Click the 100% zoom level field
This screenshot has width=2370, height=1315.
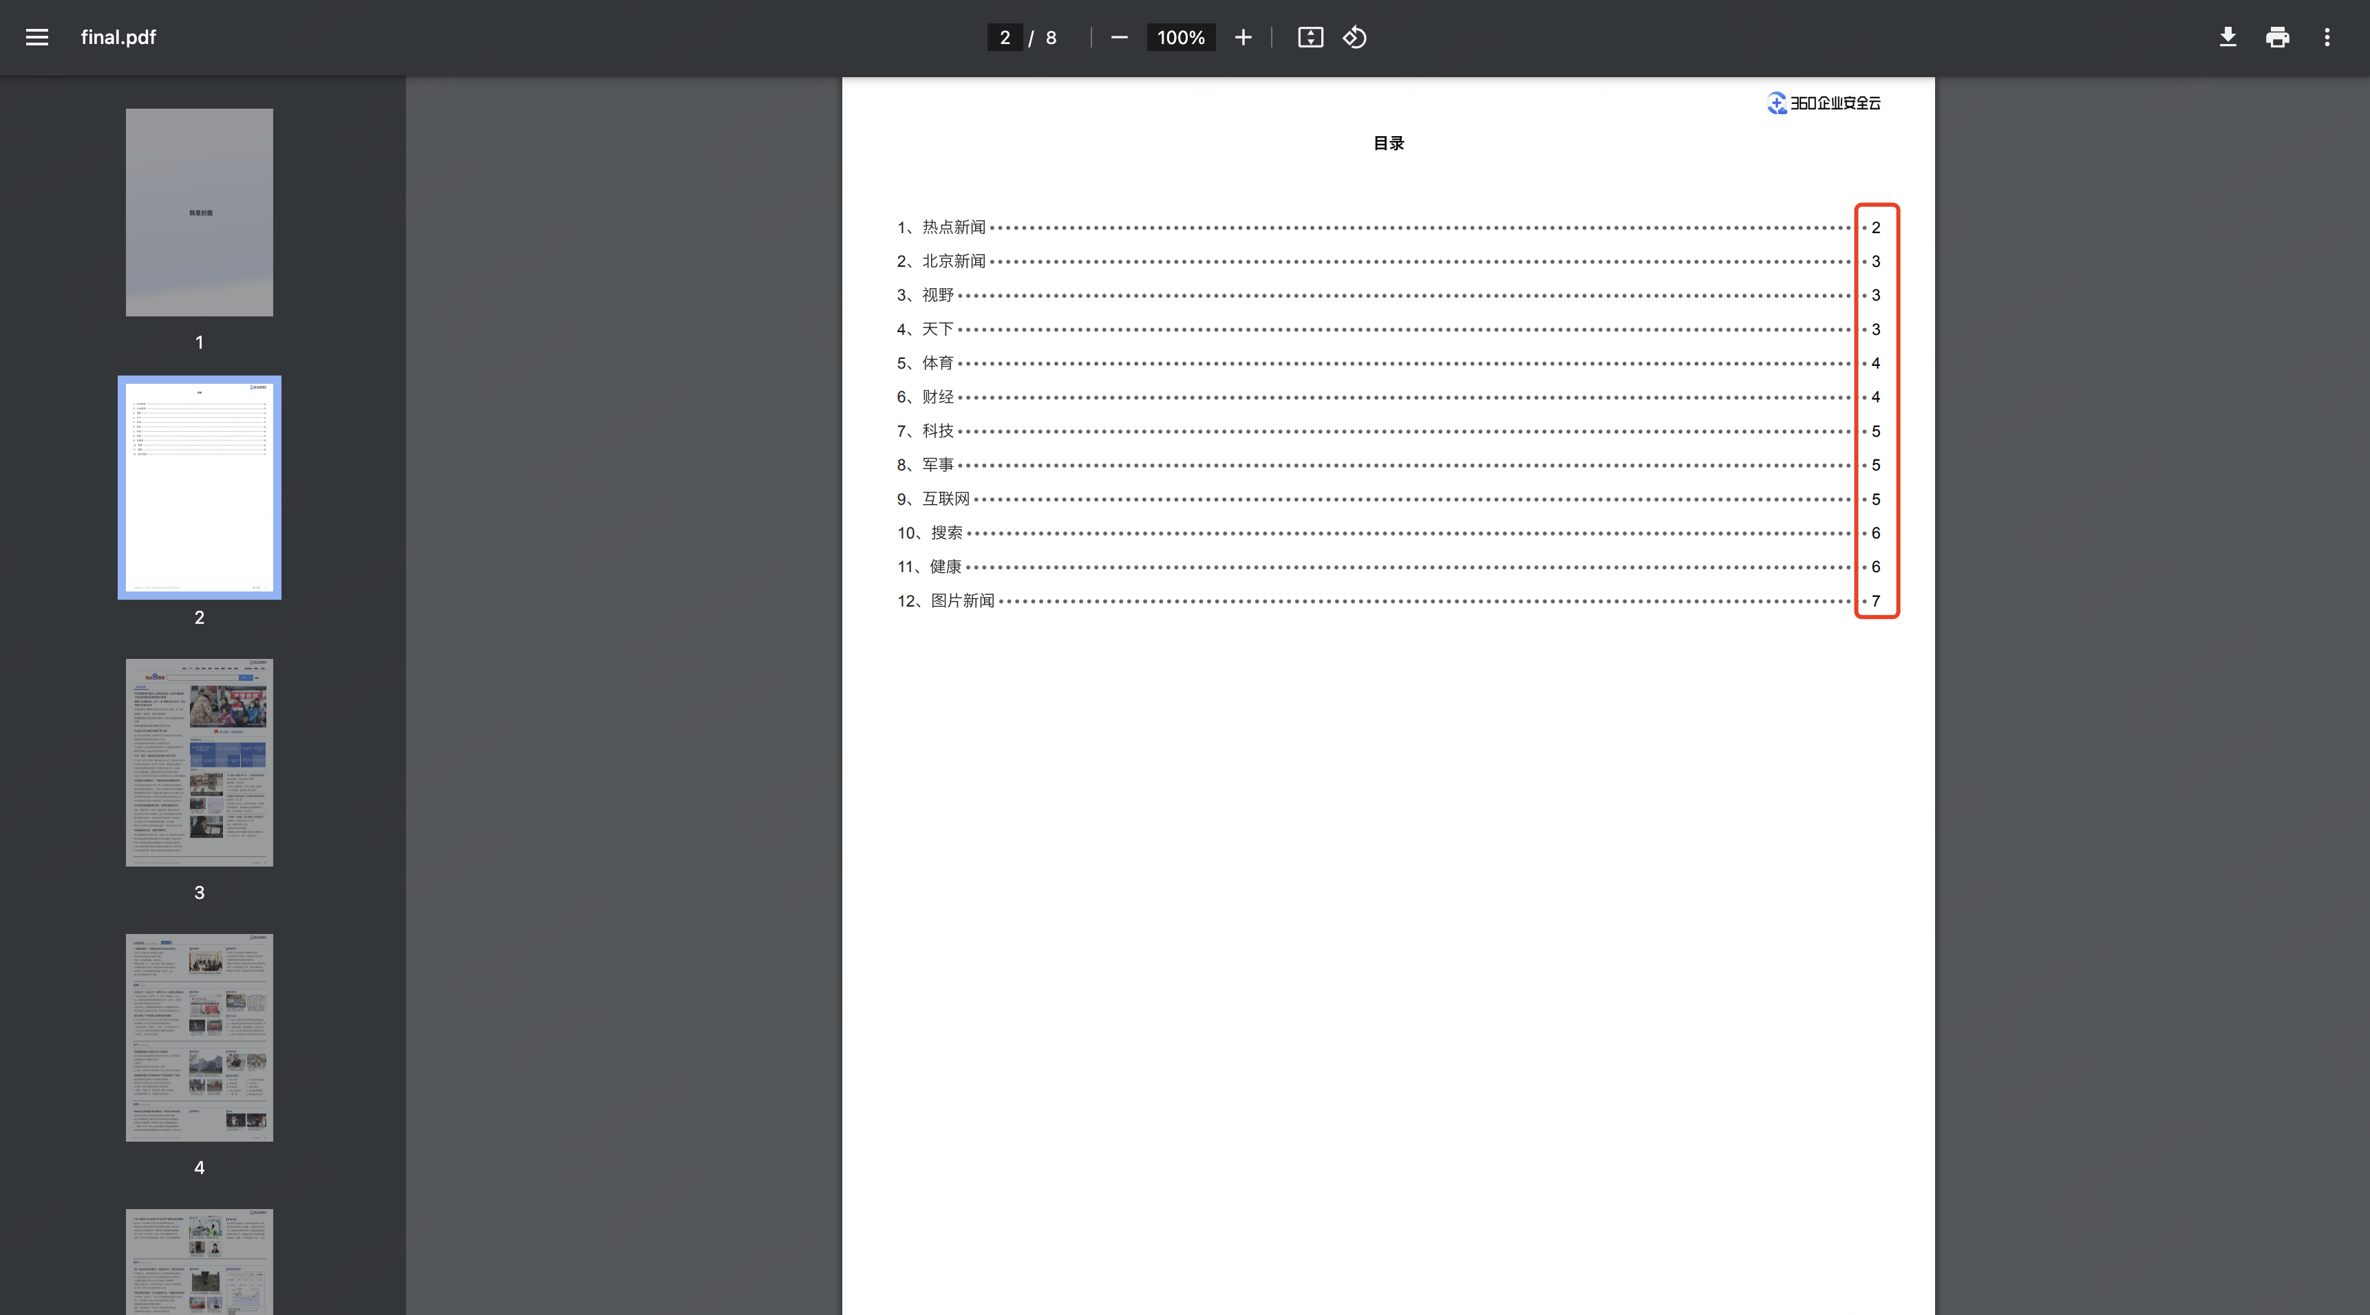coord(1180,36)
